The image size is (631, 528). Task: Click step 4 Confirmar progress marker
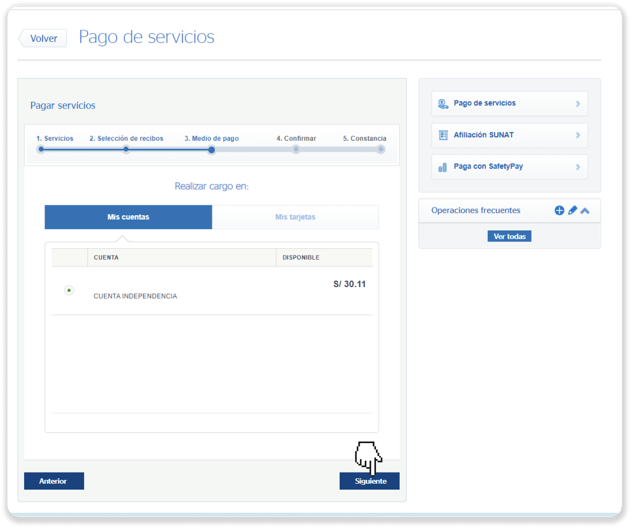(296, 149)
